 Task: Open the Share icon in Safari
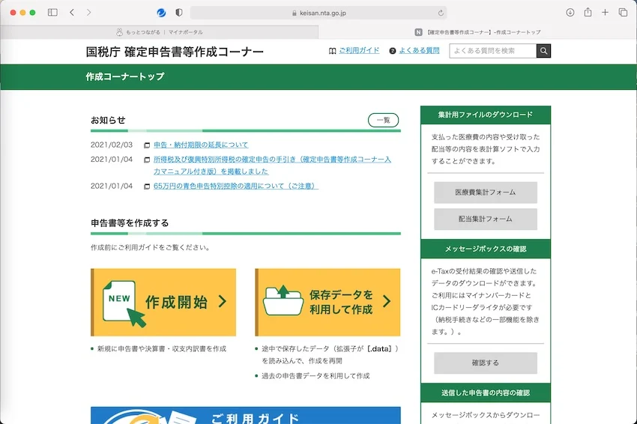click(x=588, y=12)
